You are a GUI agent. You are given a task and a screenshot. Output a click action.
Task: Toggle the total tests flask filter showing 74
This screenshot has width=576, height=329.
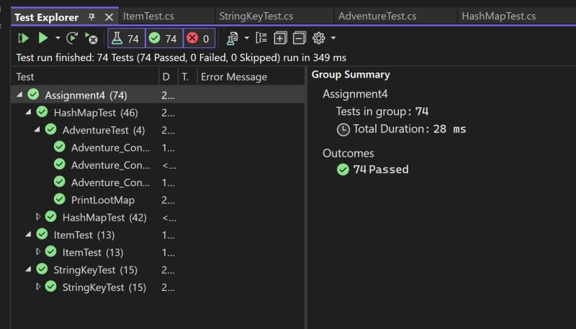tap(127, 39)
